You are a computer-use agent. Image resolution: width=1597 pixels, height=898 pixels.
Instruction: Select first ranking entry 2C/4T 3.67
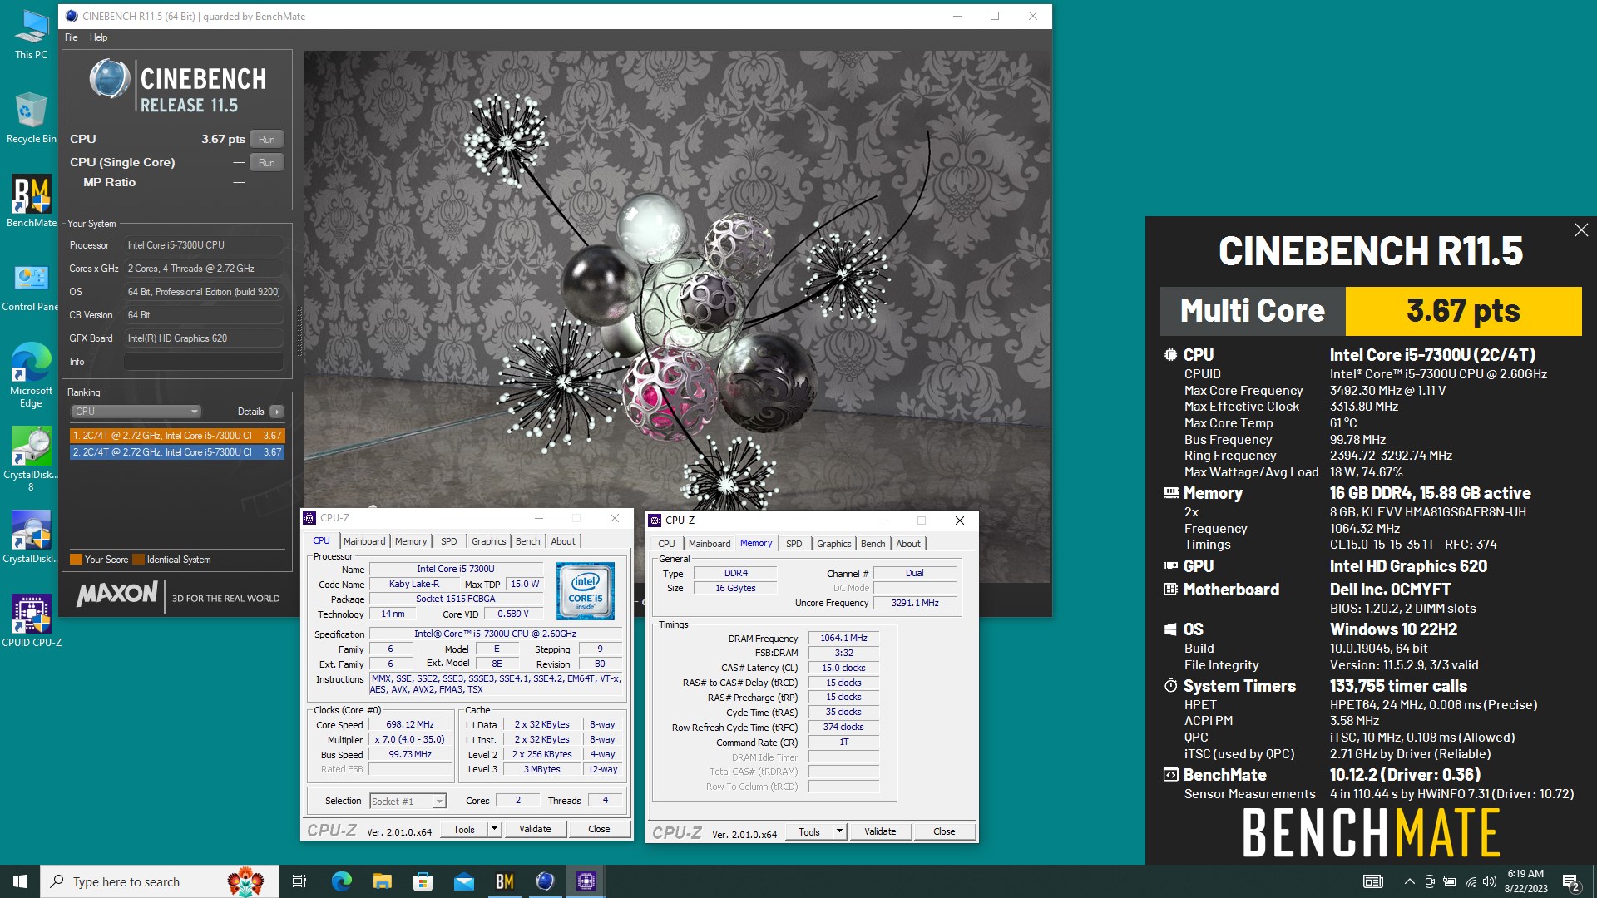(x=177, y=435)
